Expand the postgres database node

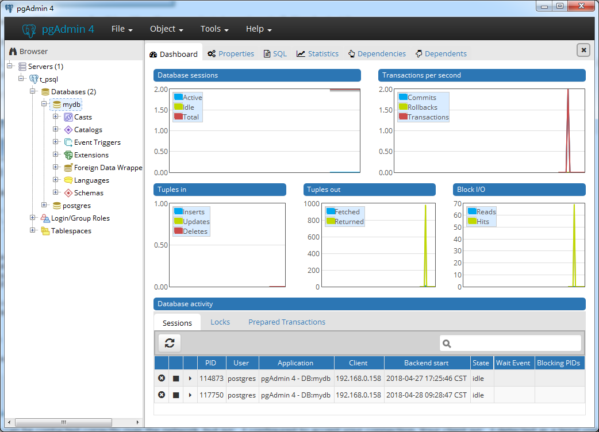point(44,205)
